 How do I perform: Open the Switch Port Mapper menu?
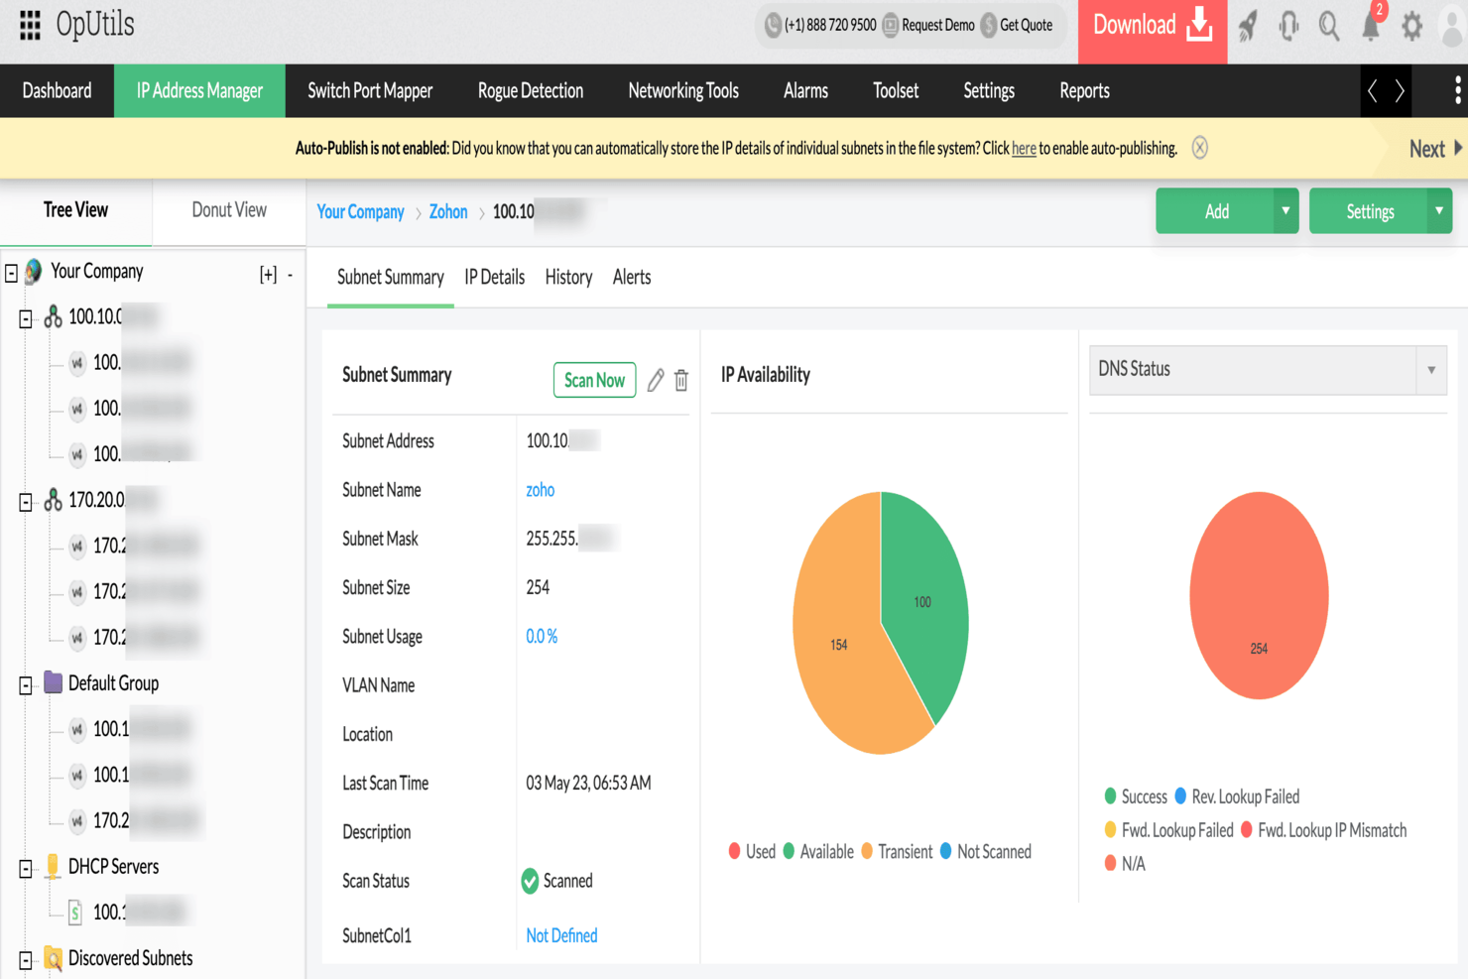tap(370, 91)
